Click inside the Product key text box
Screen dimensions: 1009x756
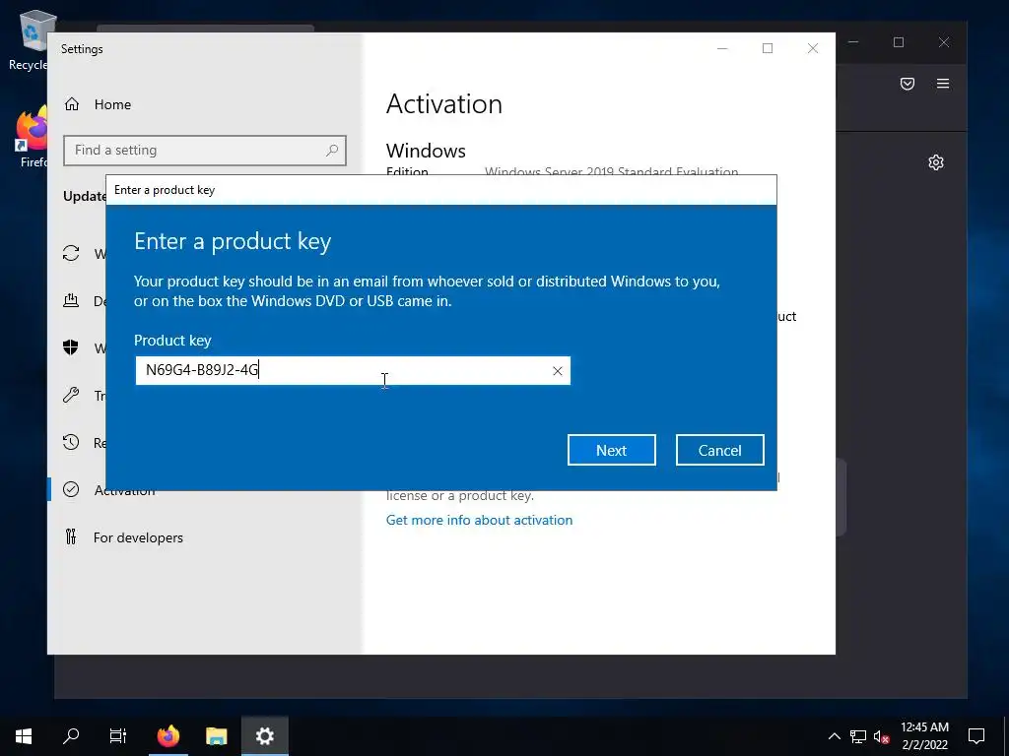[x=353, y=371]
